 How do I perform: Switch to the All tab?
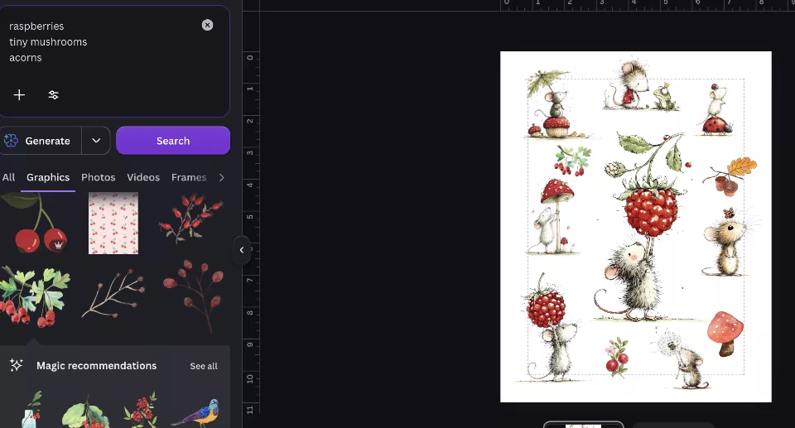click(8, 177)
